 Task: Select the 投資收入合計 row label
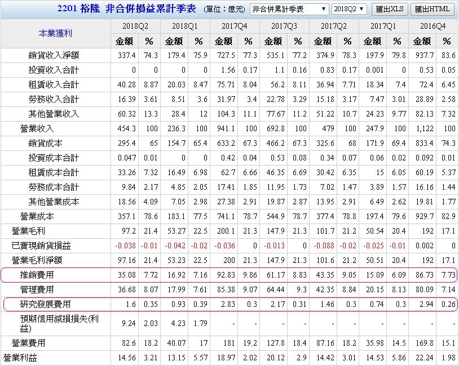click(54, 70)
